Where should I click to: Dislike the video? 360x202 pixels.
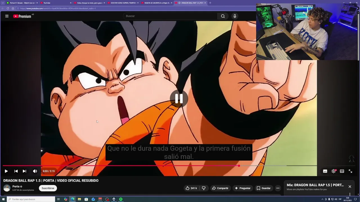204,188
